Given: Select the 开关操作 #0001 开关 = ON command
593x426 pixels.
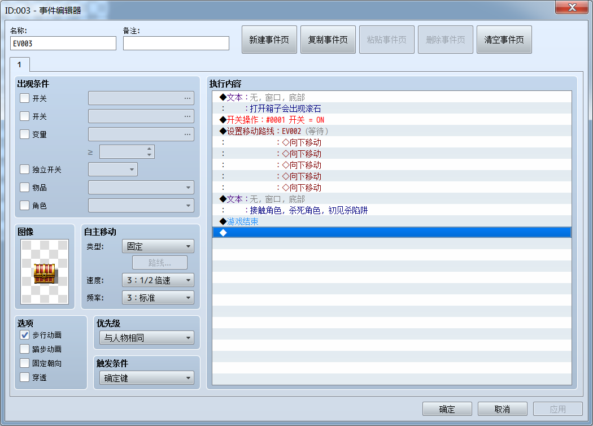Looking at the screenshot, I should click(x=392, y=120).
